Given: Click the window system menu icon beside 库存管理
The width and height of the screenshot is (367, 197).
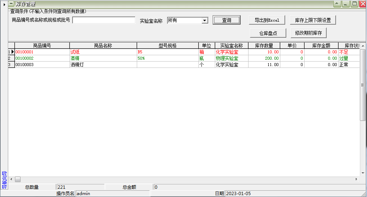Looking at the screenshot, I should point(11,4).
